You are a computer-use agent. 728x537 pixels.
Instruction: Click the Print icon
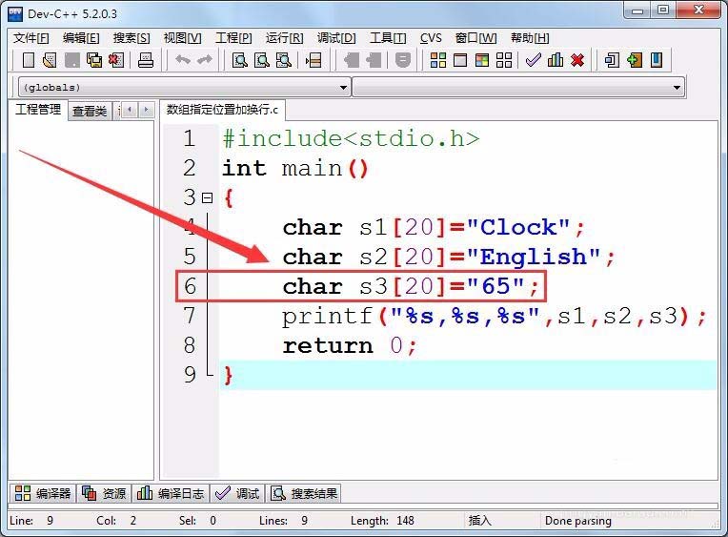(x=146, y=60)
